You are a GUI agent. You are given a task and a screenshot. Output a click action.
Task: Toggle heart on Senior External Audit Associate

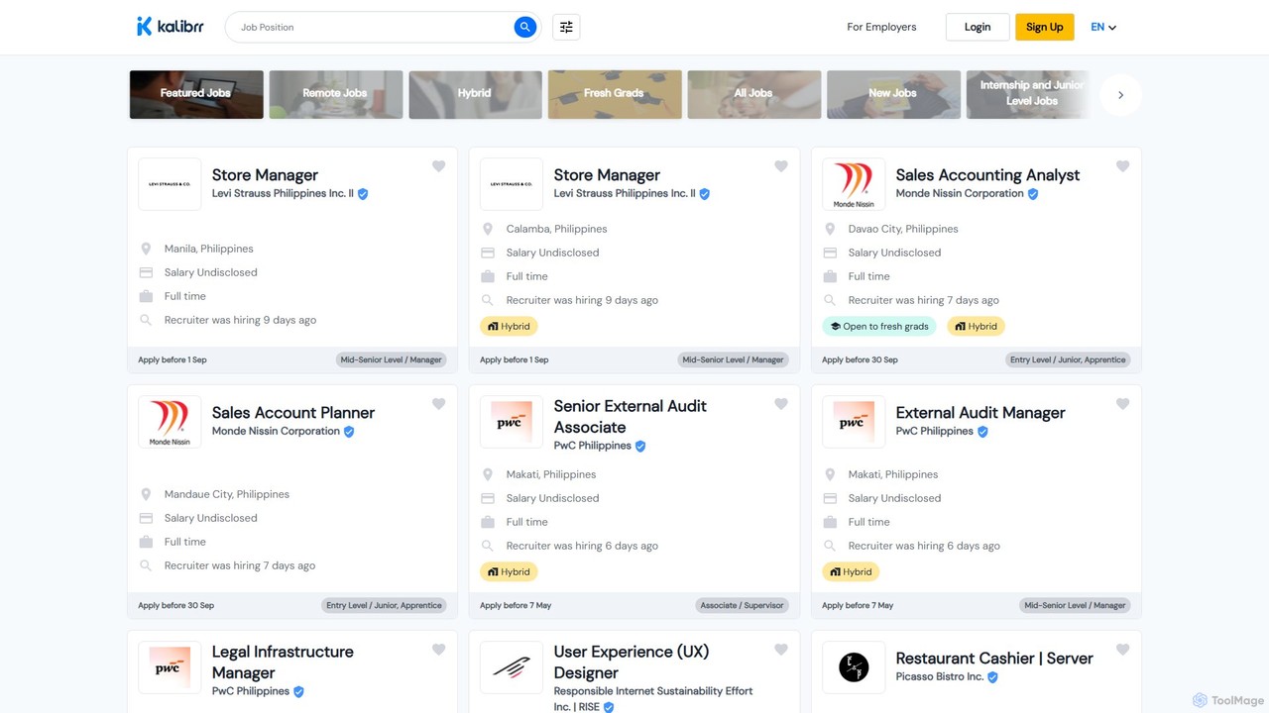(x=781, y=404)
